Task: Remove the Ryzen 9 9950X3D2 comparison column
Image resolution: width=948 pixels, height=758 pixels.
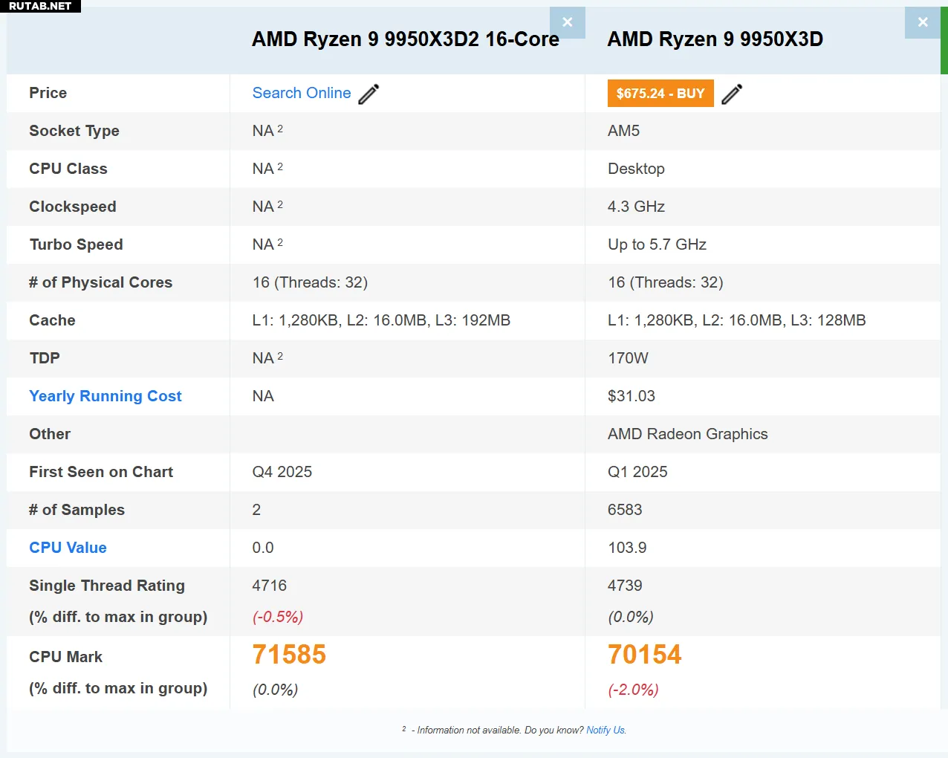Action: [567, 22]
